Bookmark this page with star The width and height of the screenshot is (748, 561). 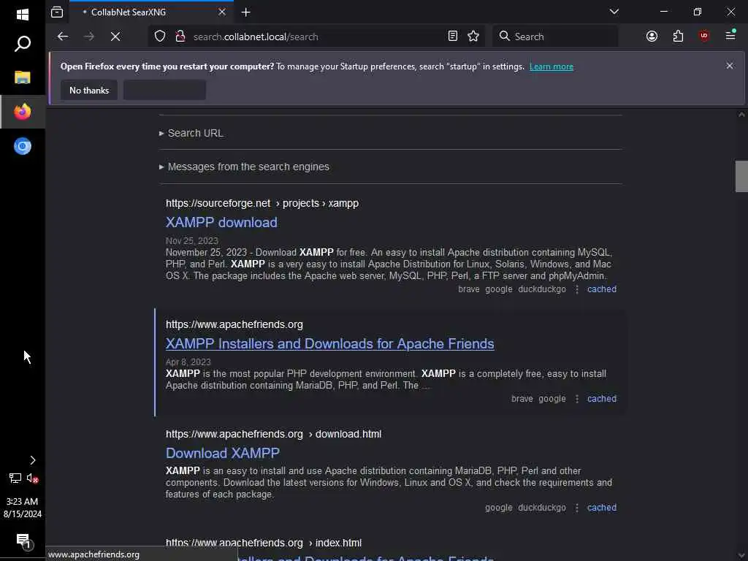tap(473, 37)
